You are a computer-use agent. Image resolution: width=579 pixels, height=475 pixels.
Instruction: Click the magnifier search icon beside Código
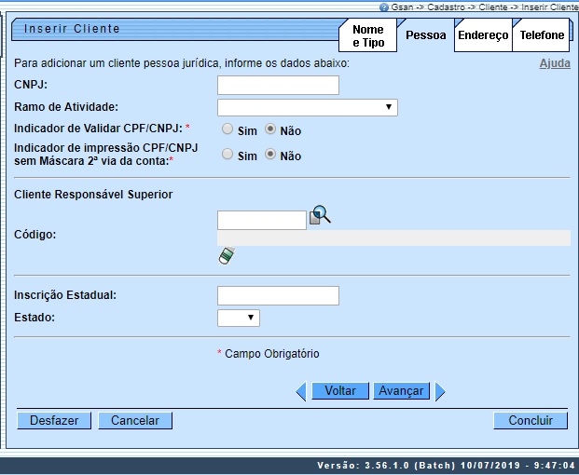(x=320, y=216)
